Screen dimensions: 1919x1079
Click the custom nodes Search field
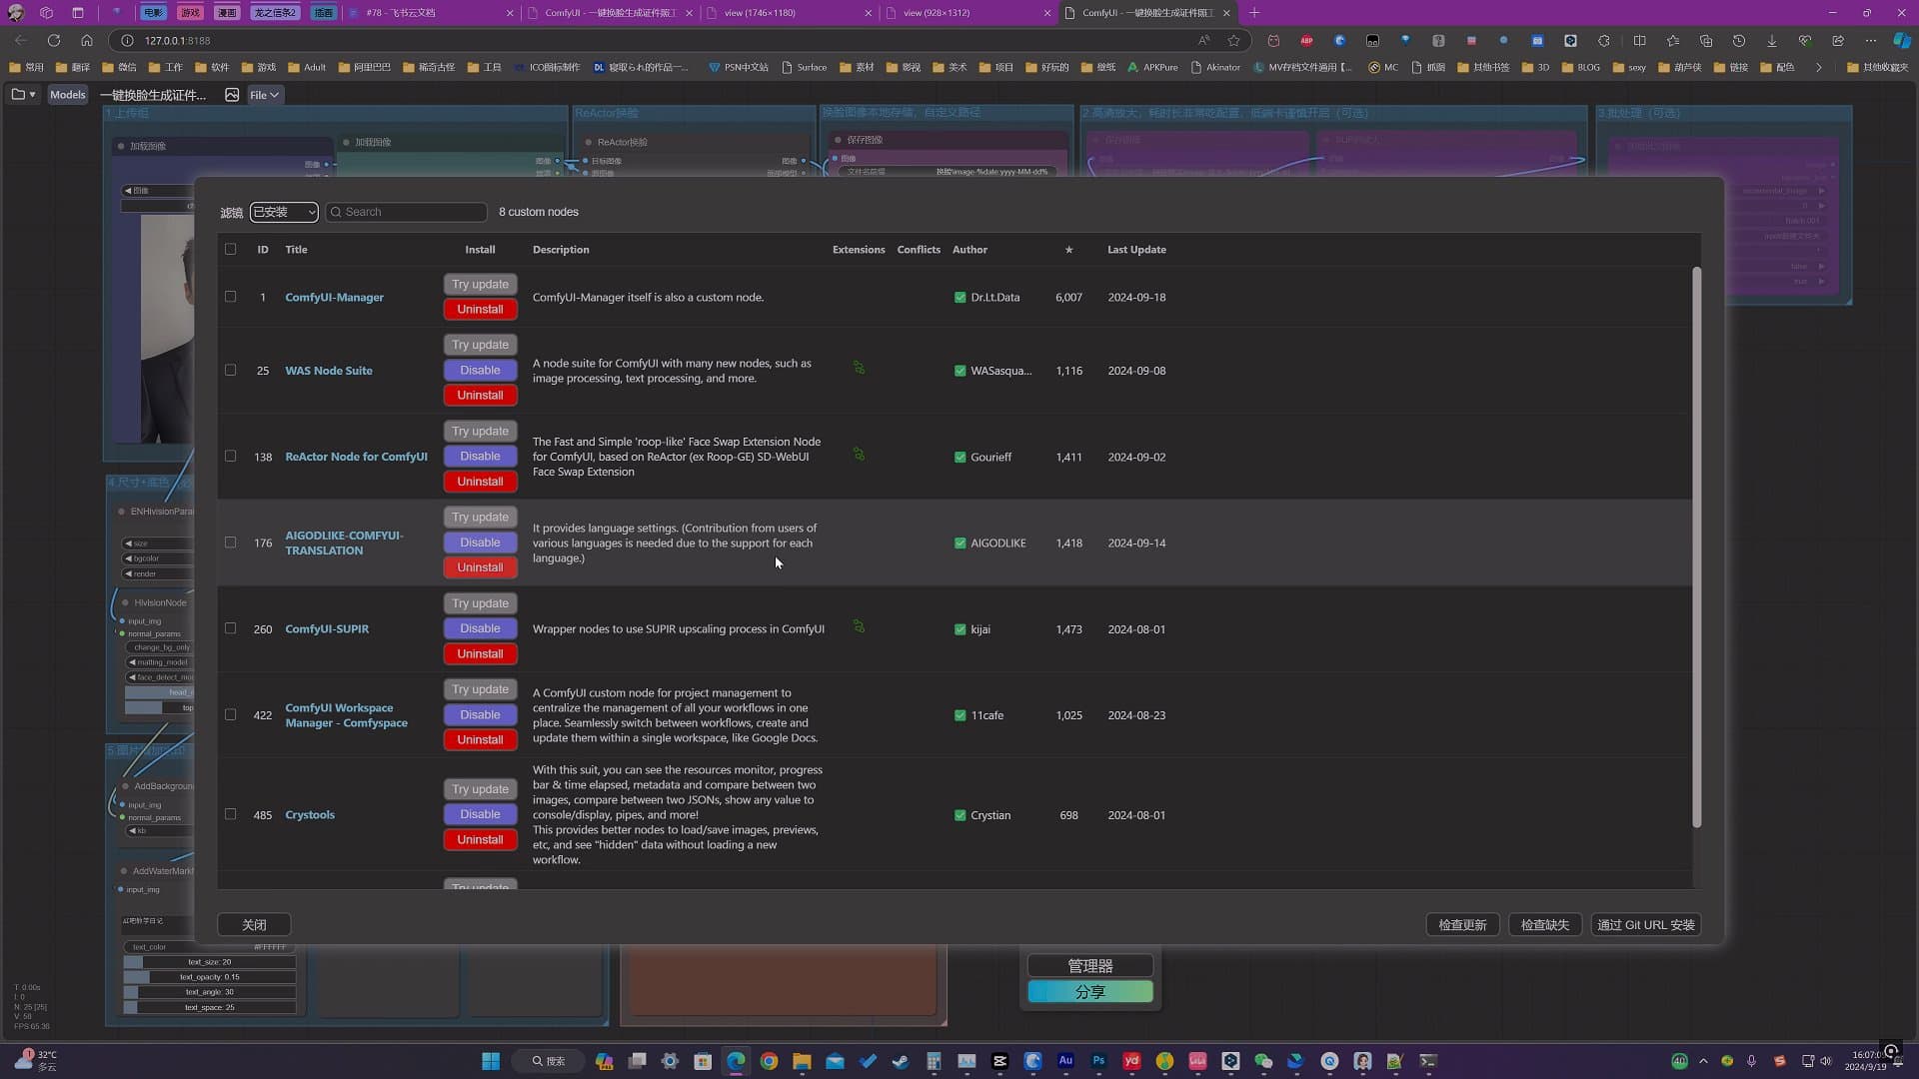pyautogui.click(x=407, y=212)
